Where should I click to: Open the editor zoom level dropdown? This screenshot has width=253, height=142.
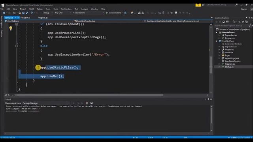click(13, 95)
